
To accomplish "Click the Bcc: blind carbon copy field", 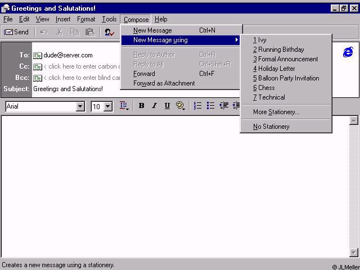I will coord(82,78).
